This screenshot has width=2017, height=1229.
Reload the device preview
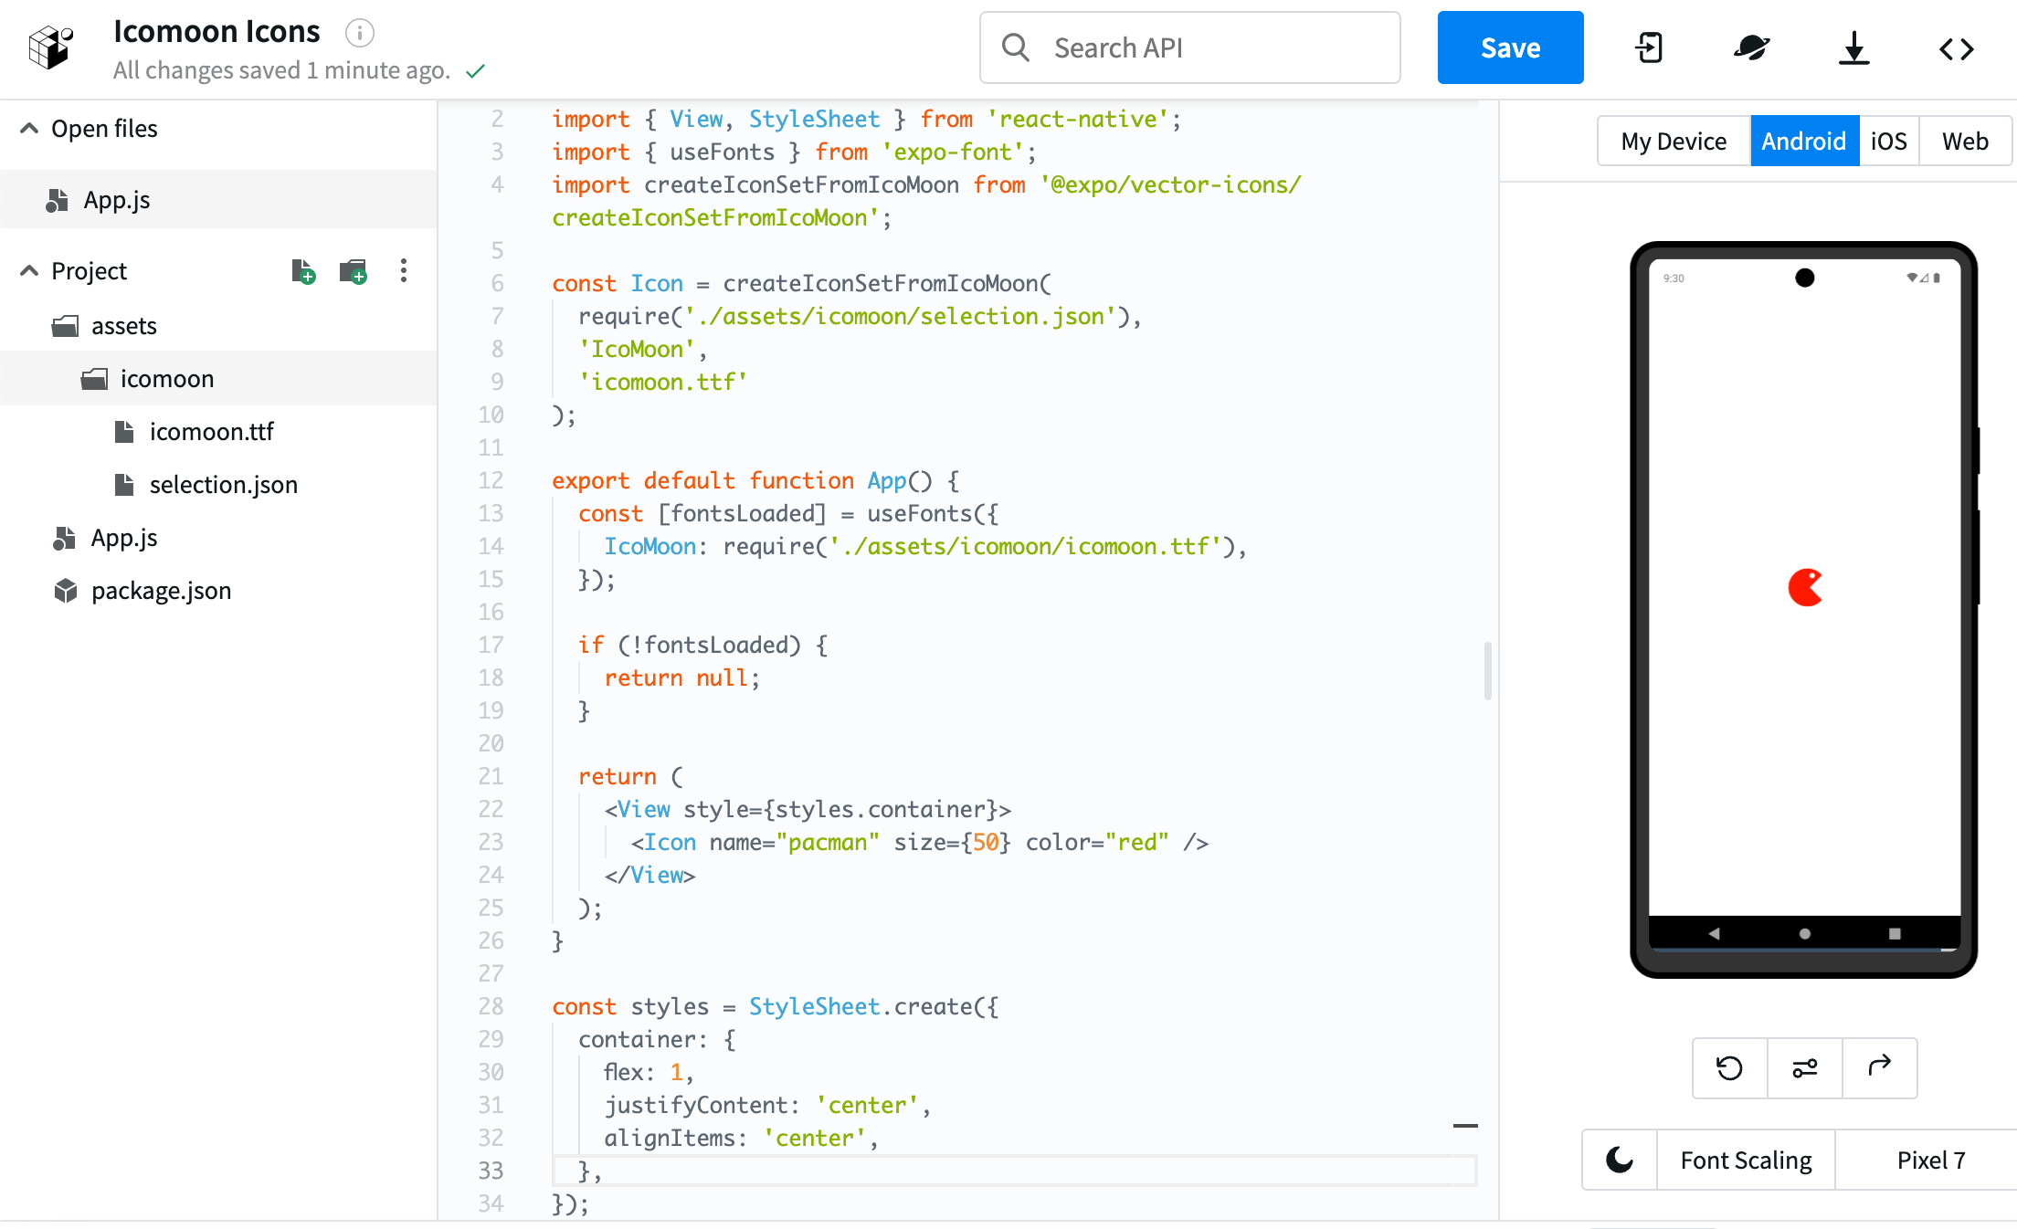(x=1729, y=1067)
